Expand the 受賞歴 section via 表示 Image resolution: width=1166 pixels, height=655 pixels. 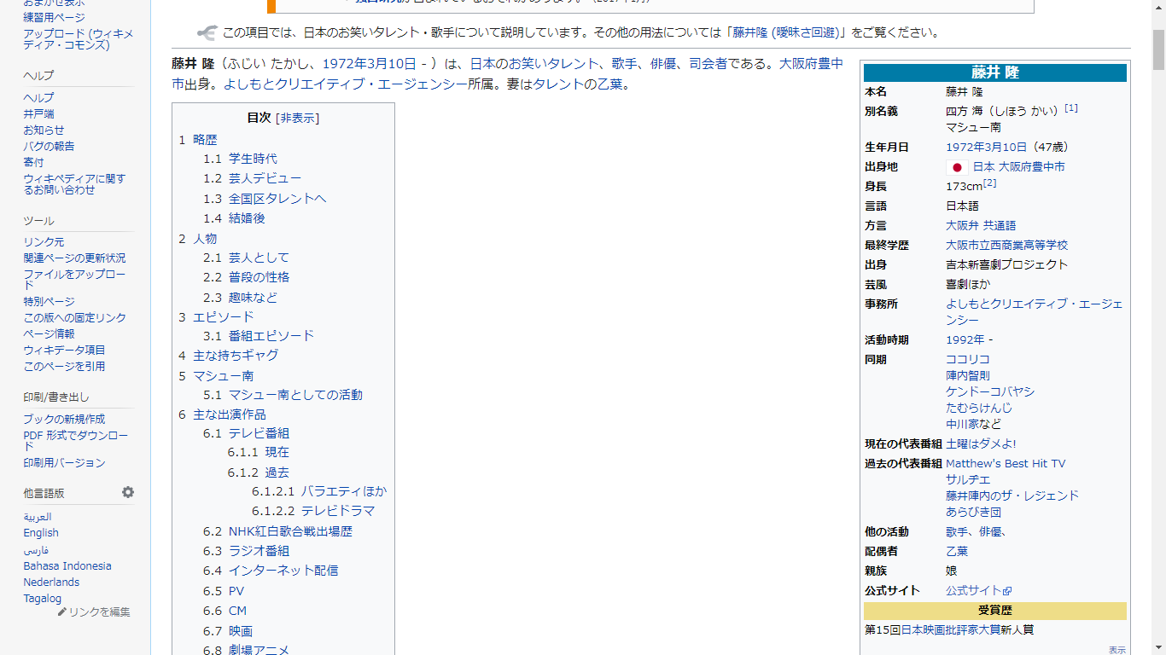coord(1117,650)
